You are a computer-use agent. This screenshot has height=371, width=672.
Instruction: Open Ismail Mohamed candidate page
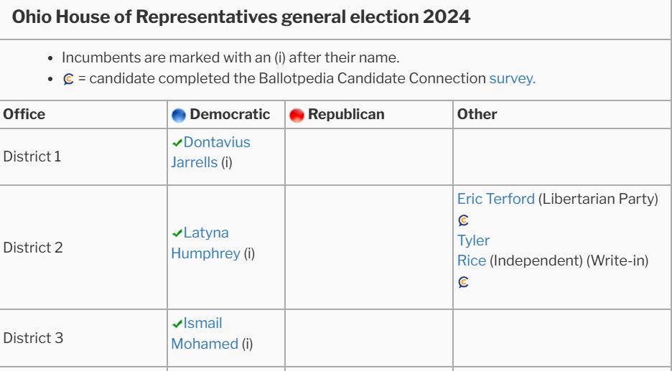(205, 333)
